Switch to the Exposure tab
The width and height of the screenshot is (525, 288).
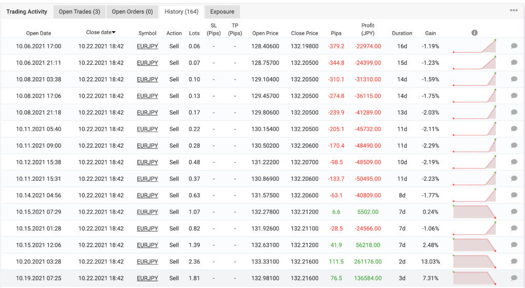tap(222, 12)
